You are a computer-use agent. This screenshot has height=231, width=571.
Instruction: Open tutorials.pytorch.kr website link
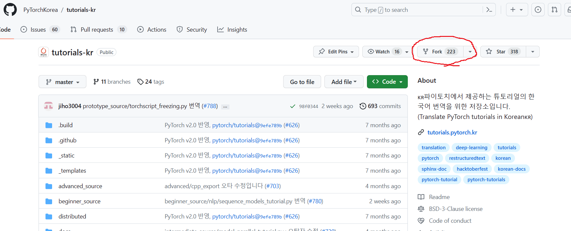coord(452,132)
